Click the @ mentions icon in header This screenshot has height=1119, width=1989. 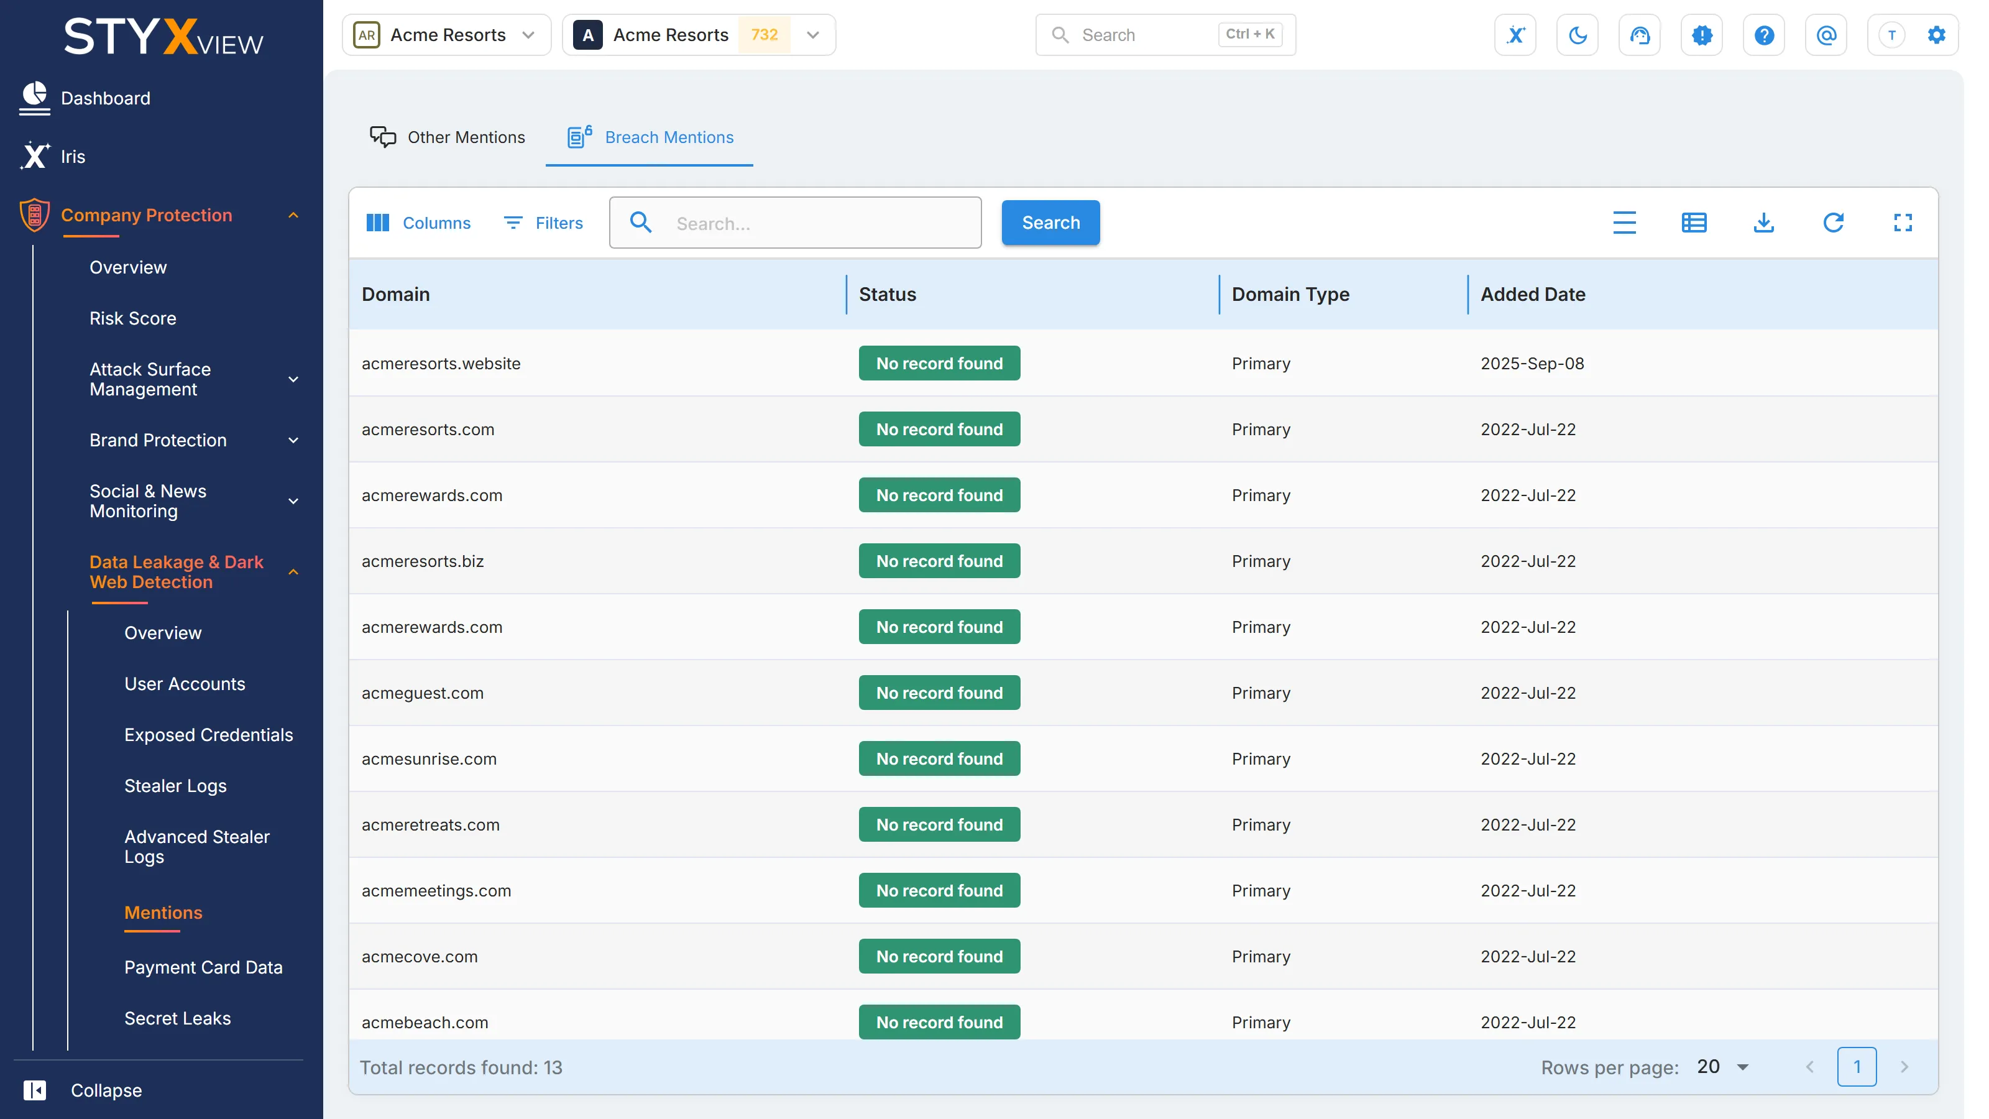coord(1826,35)
